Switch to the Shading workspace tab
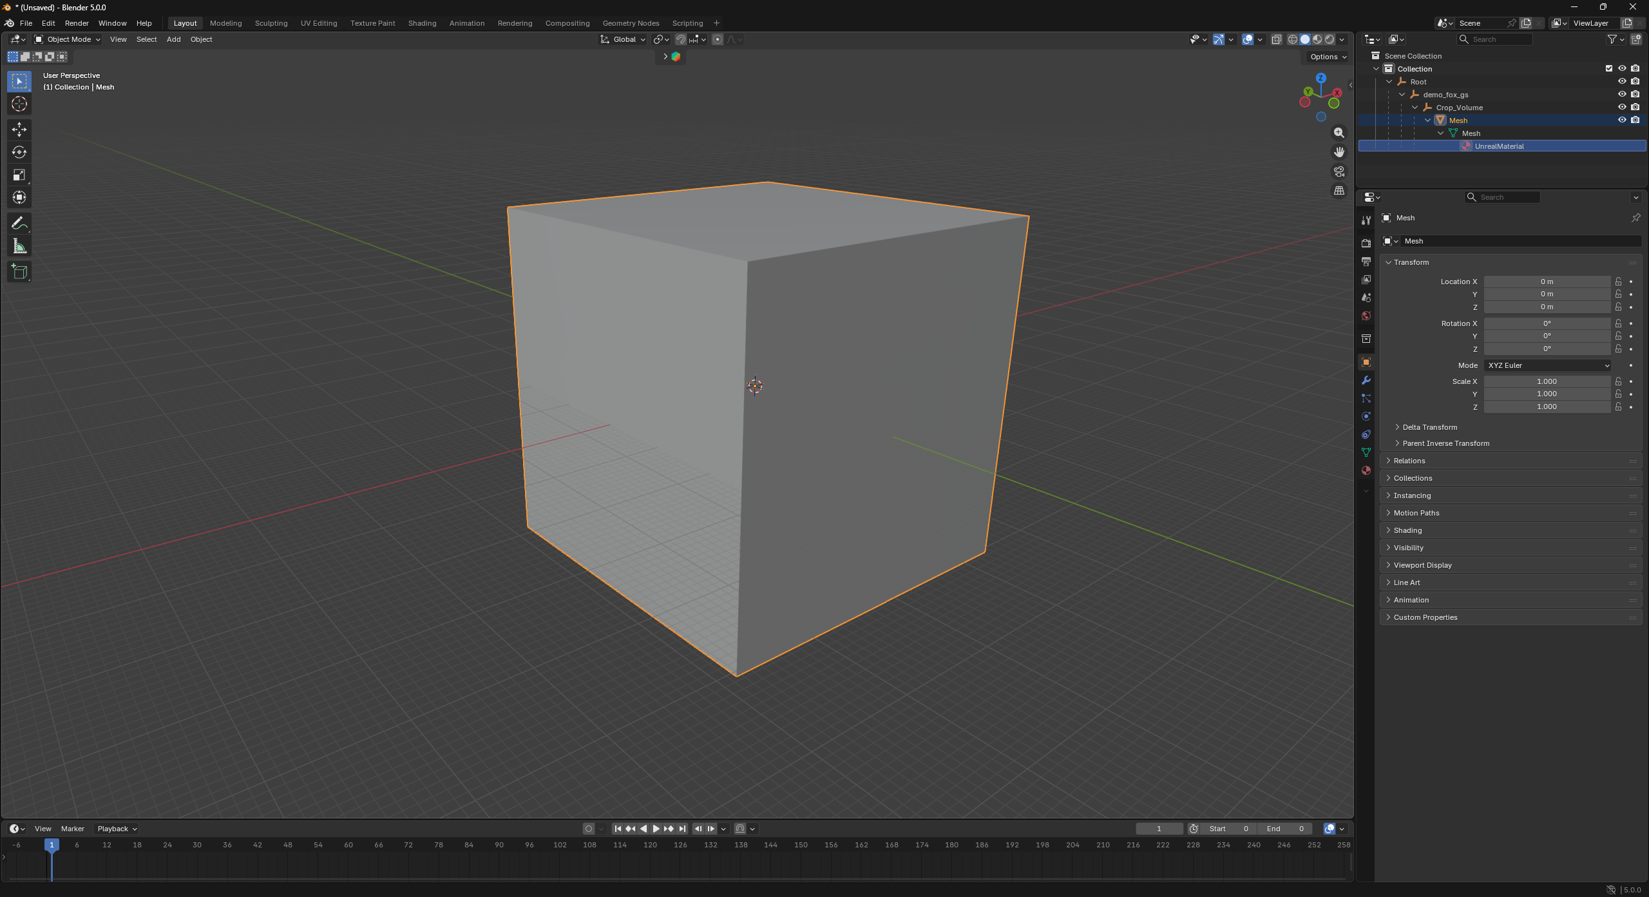 pos(422,23)
